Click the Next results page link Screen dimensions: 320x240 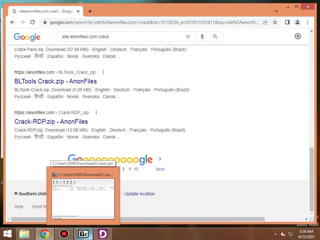click(160, 169)
